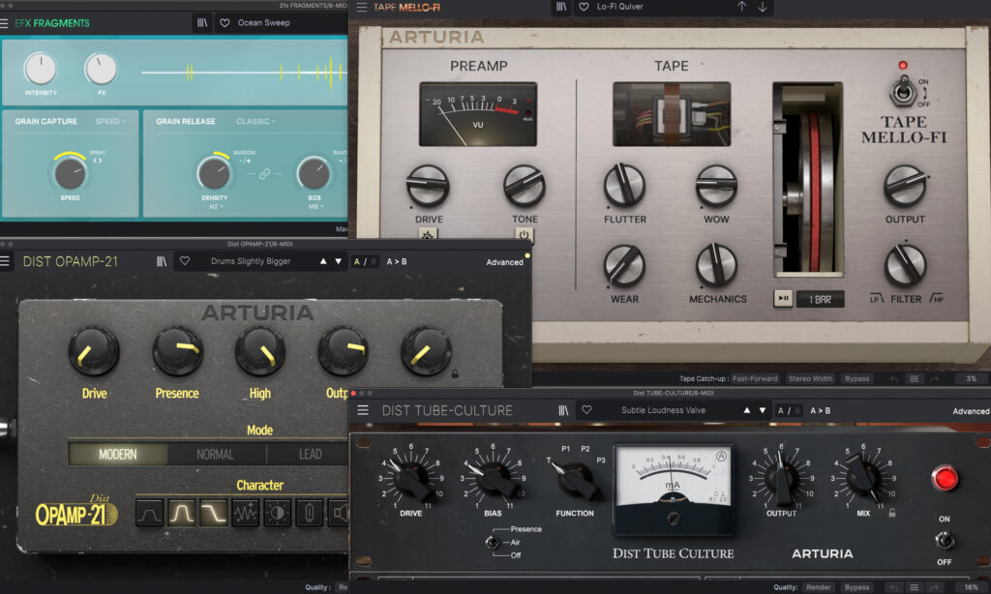This screenshot has height=594, width=991.
Task: Select the Modern mode tab
Action: (x=117, y=454)
